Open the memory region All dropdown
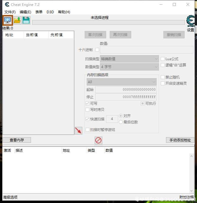This screenshot has width=197, height=203. (x=122, y=82)
